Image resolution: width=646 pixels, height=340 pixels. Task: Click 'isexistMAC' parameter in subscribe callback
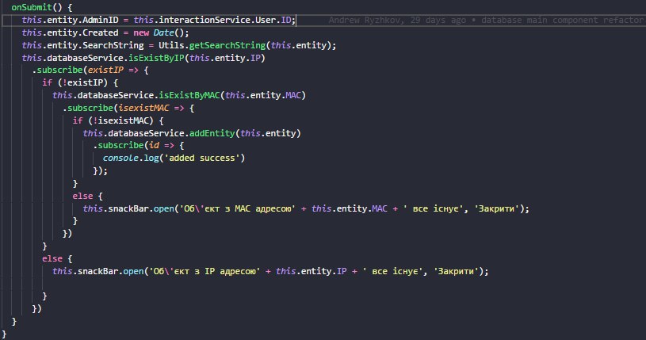point(143,108)
